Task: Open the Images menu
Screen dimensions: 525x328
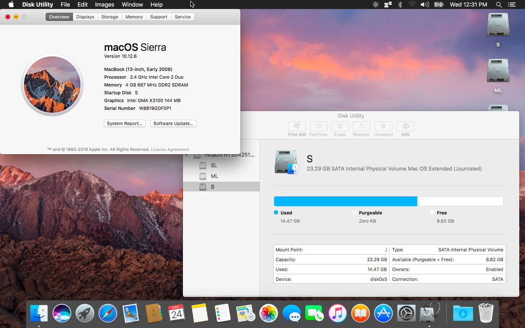Action: tap(105, 5)
